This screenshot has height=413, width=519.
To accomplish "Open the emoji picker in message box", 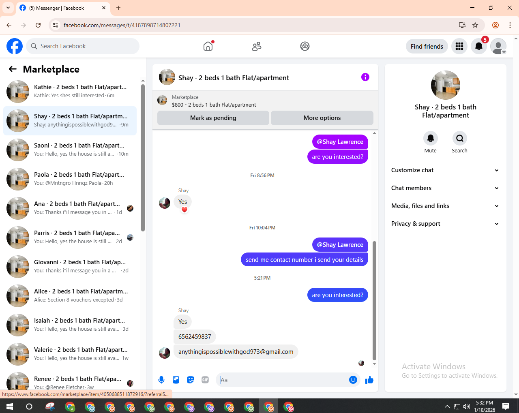I will [x=353, y=380].
